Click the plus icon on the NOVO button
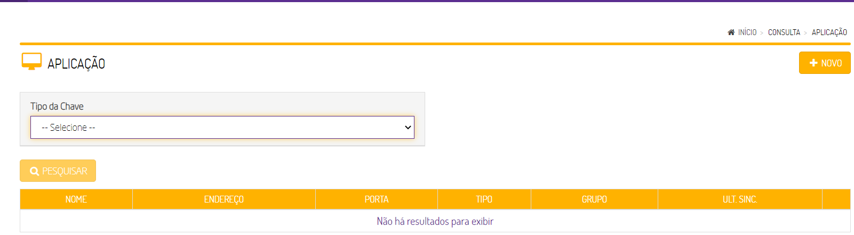Screen dimensions: 854x235 [x=813, y=63]
